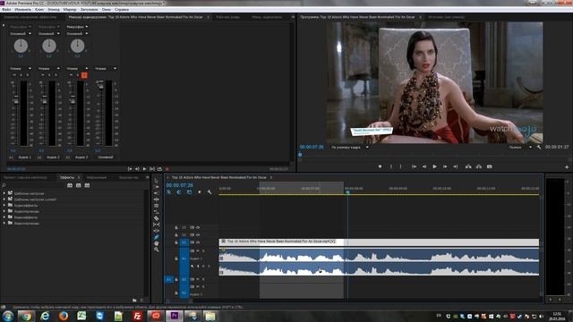Click the Windows Start button

(8, 316)
